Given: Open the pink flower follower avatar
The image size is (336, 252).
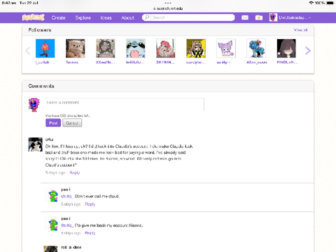Looking at the screenshot, I should [45, 48].
